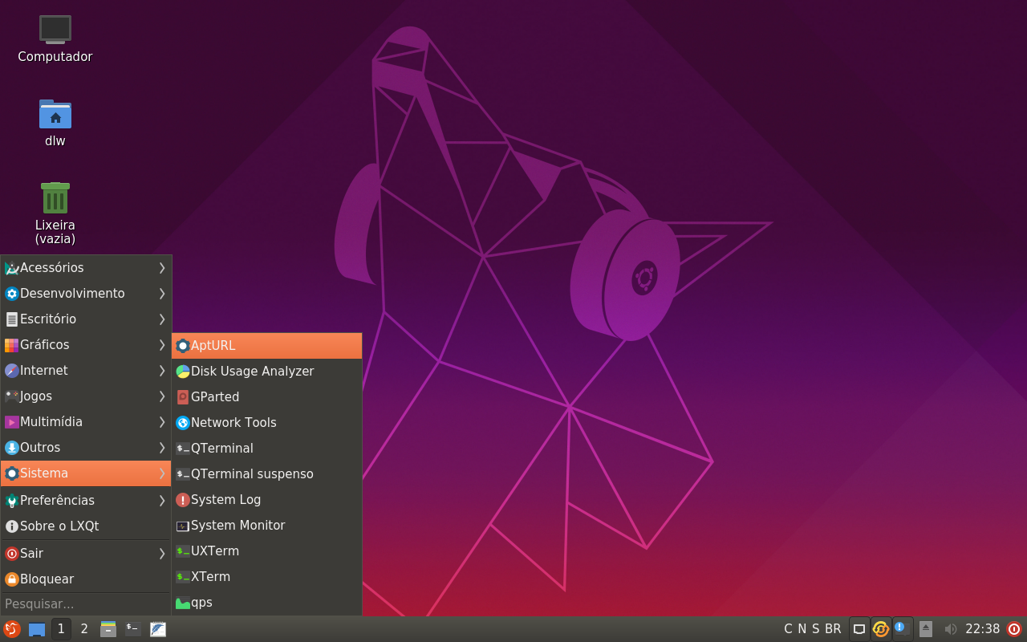This screenshot has width=1027, height=642.
Task: Launch the feather text editor quick launch icon
Action: point(158,629)
